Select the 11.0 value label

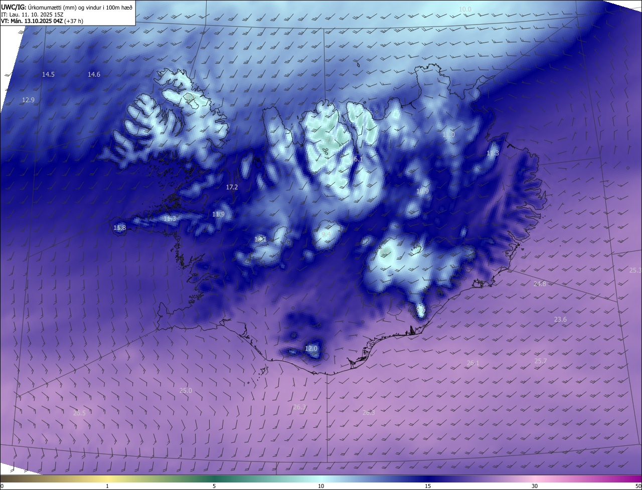(x=448, y=135)
